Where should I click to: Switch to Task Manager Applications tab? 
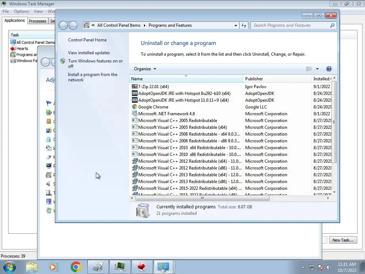coord(15,20)
